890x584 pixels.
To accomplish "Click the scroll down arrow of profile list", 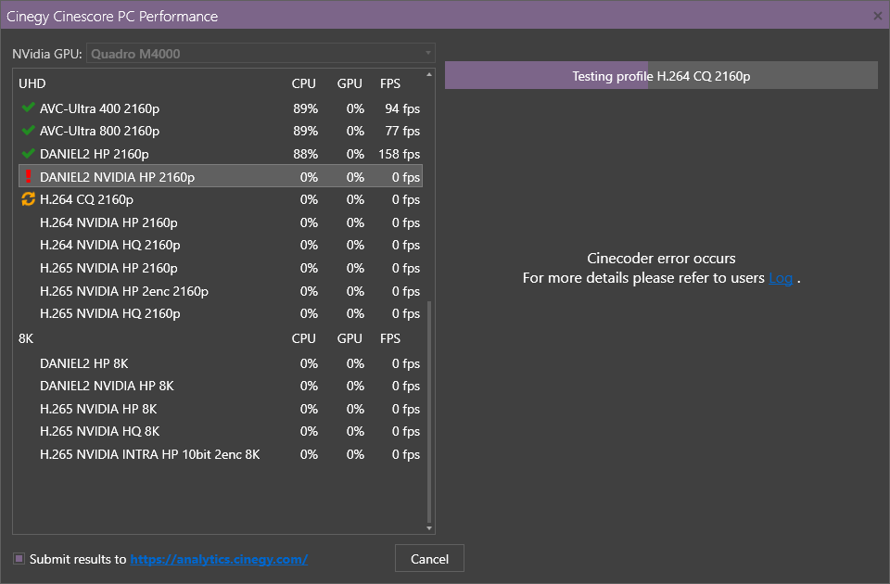I will click(429, 528).
